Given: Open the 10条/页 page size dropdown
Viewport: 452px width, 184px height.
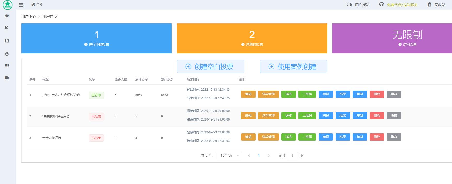Looking at the screenshot, I should coord(228,156).
